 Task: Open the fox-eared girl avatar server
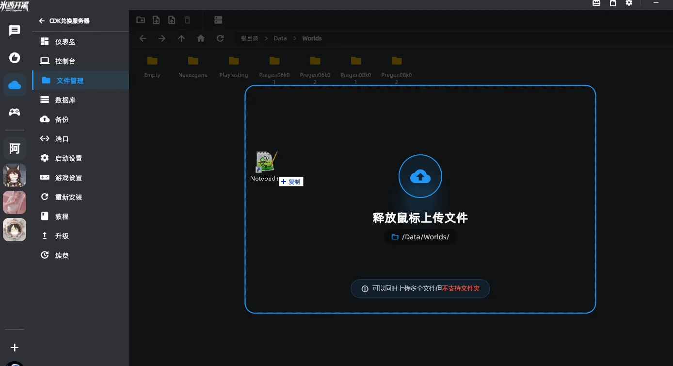tap(15, 175)
